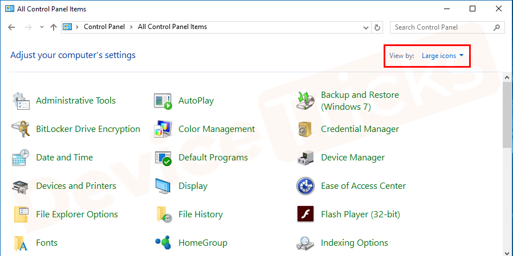Viewport: 513px width, 256px height.
Task: Expand the chevron before Control Panel
Action: coord(78,27)
